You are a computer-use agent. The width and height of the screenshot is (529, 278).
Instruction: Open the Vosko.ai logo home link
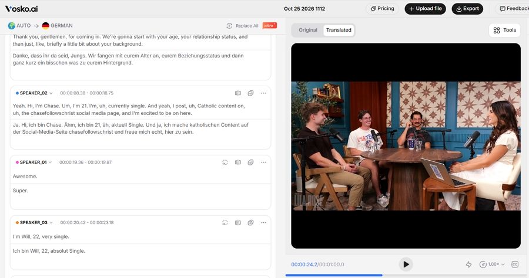[x=21, y=9]
